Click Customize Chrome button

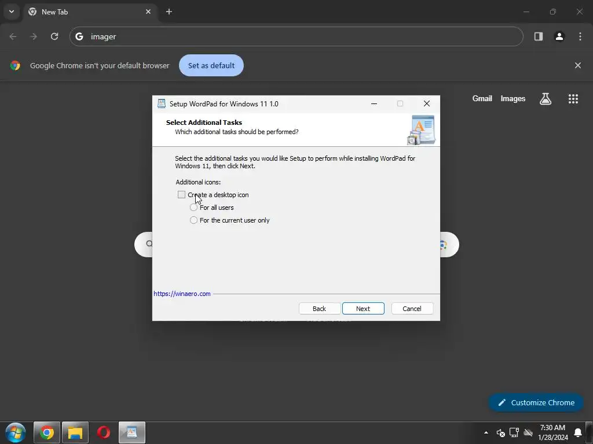point(536,402)
